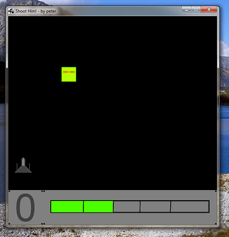Click the blue tip of the spaceship

click(x=23, y=158)
